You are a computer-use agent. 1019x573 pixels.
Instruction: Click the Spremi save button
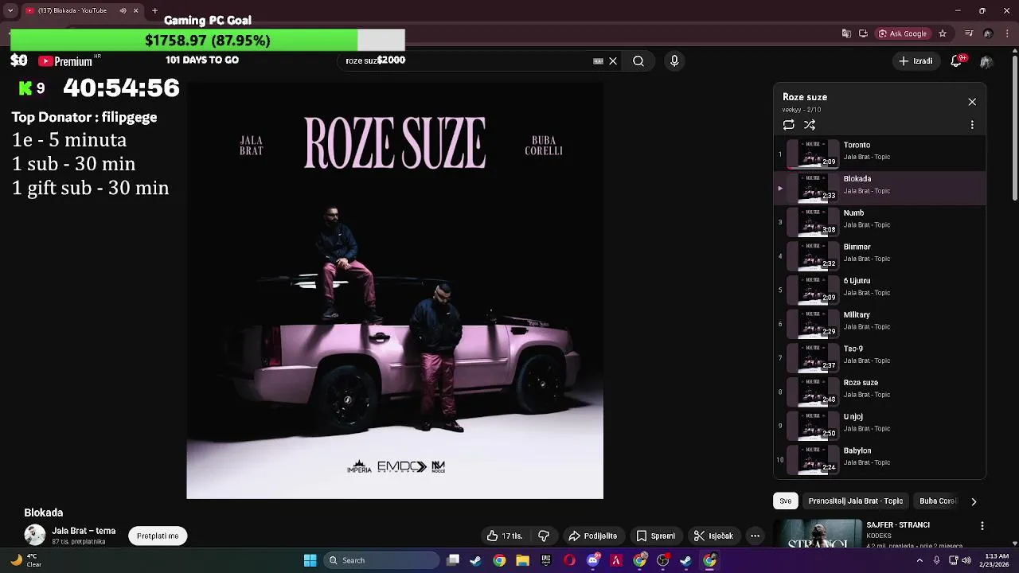(656, 536)
